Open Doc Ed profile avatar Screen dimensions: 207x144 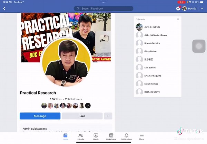coord(184,9)
